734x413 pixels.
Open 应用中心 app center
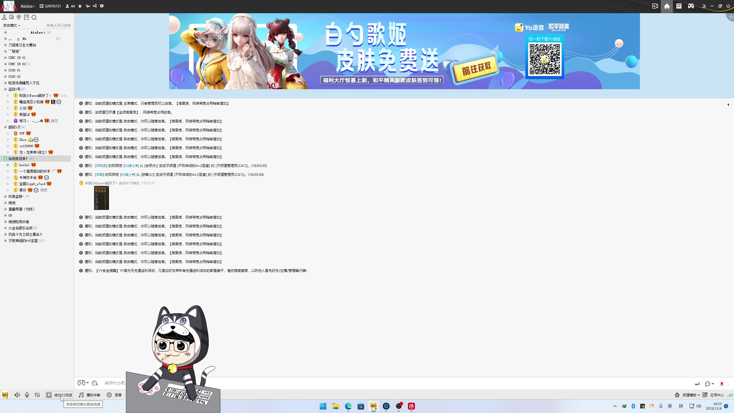click(x=713, y=395)
